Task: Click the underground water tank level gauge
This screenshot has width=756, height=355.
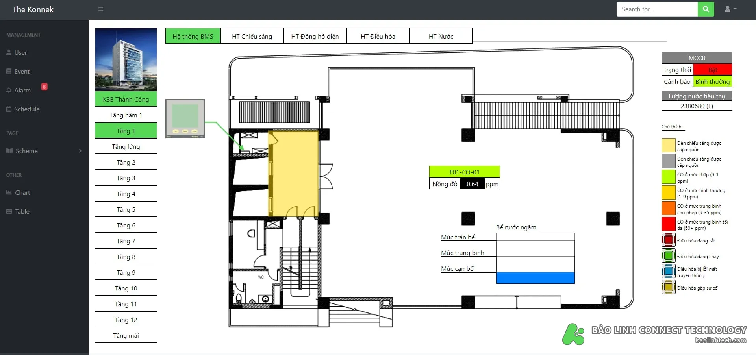Action: coord(535,258)
